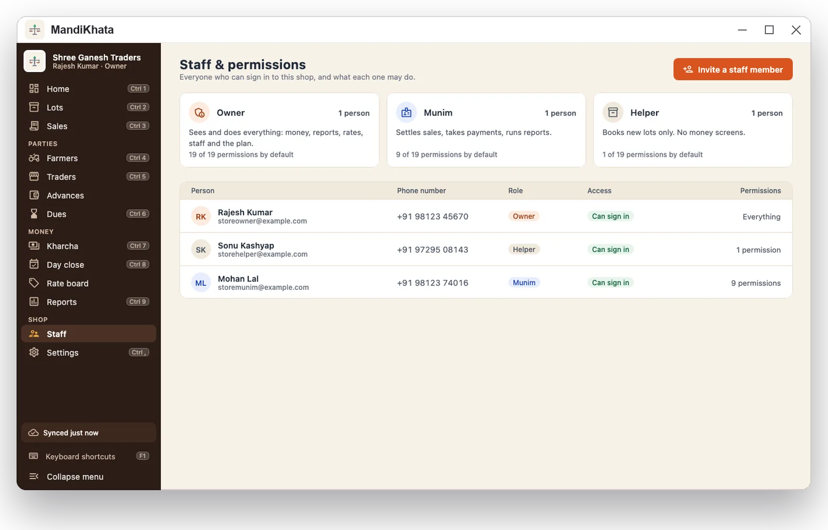Select Sonu Kashyap in the staff table
This screenshot has height=530, width=828.
486,249
